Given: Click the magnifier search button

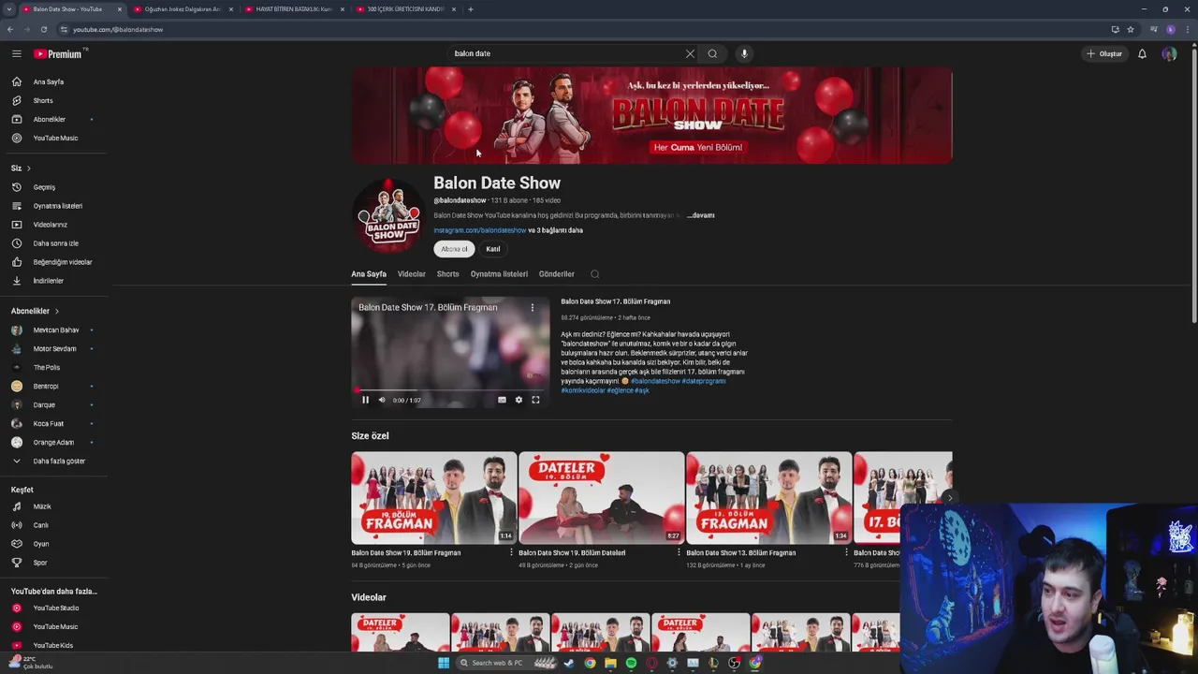Looking at the screenshot, I should [x=712, y=53].
